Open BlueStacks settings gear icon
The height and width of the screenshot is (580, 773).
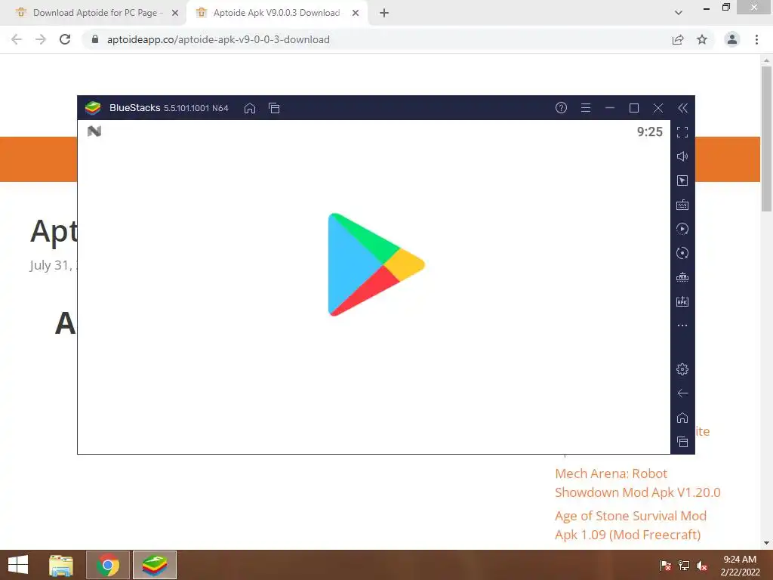(x=682, y=369)
